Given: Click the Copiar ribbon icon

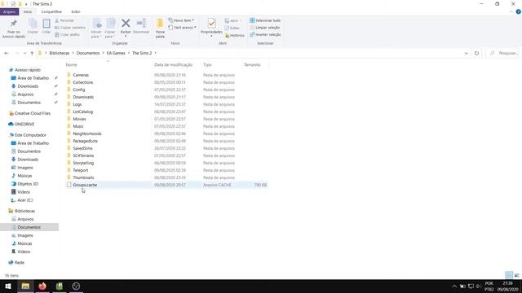Looking at the screenshot, I should [x=33, y=27].
